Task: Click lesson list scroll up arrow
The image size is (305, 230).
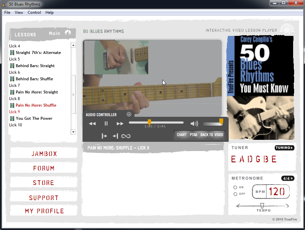Action: (73, 45)
